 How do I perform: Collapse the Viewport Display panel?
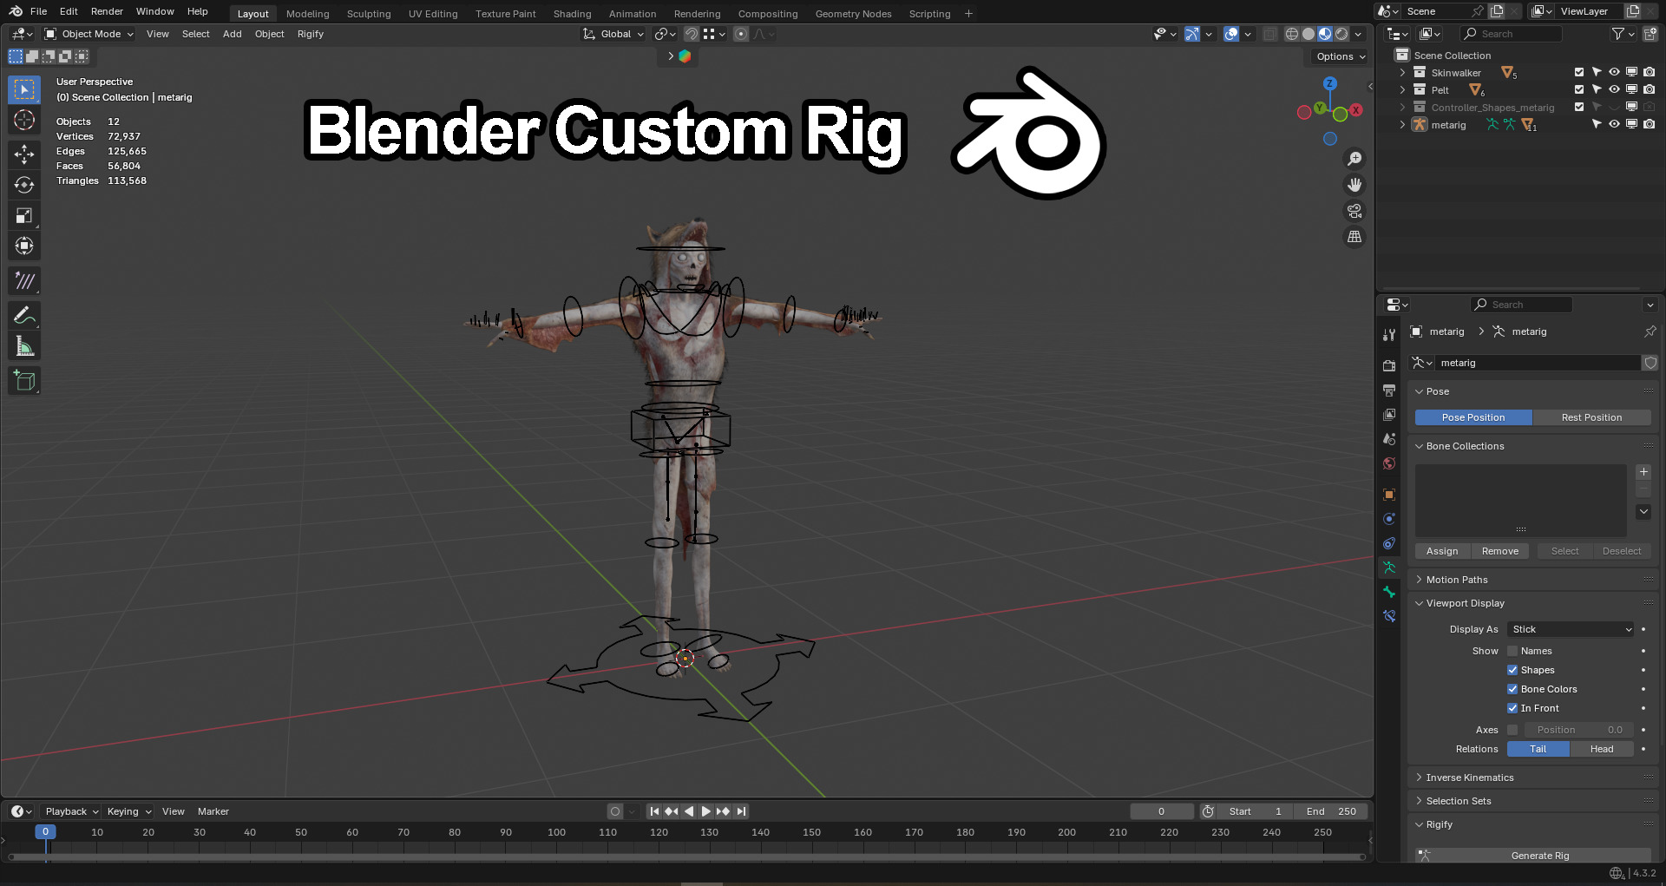coord(1466,603)
